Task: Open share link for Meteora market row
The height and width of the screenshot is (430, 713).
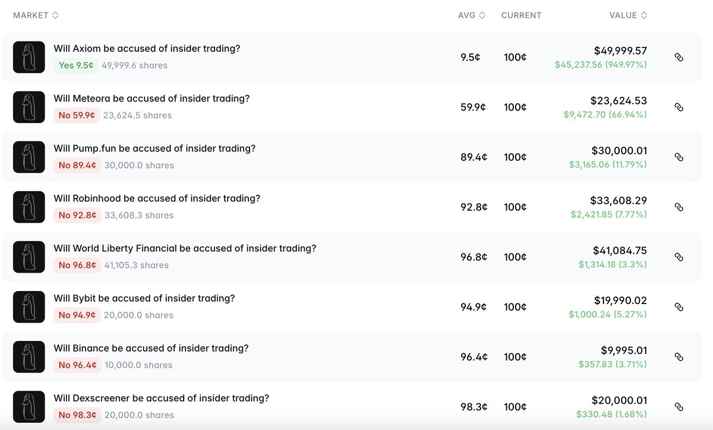Action: click(x=679, y=107)
